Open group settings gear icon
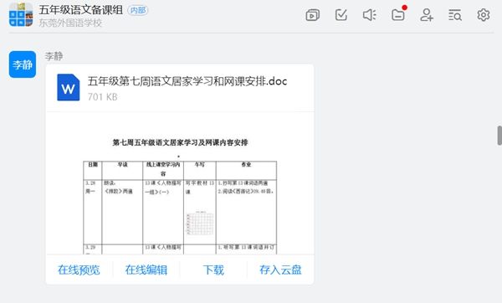The width and height of the screenshot is (502, 303). [x=484, y=15]
